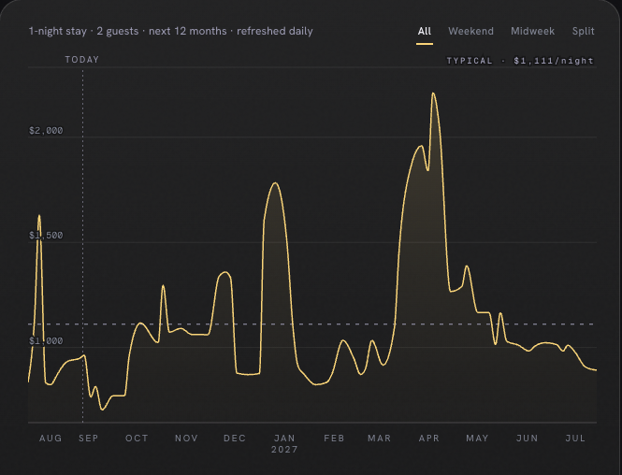Click the JUN month label
This screenshot has width=622, height=475.
click(x=528, y=439)
